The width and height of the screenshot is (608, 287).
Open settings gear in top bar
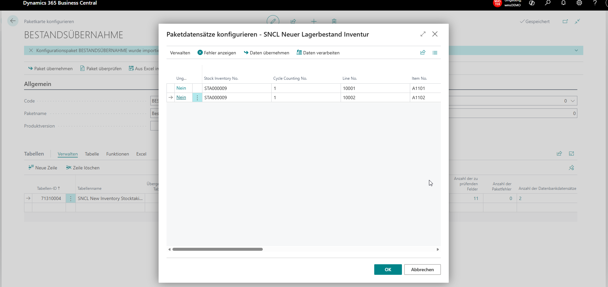pyautogui.click(x=579, y=3)
